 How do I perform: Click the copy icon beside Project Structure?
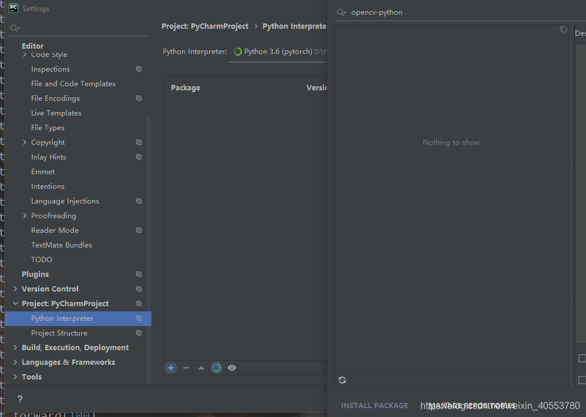139,333
